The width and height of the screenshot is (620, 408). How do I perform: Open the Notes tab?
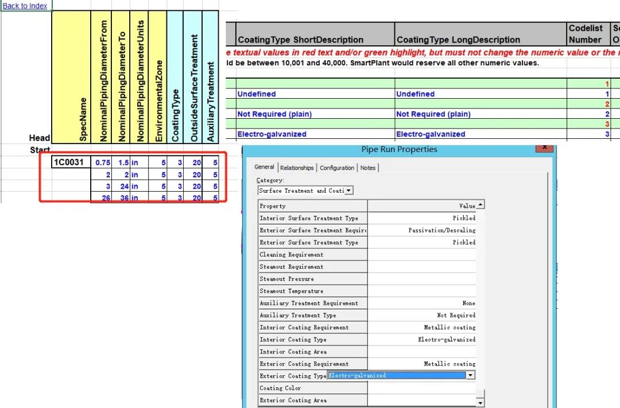pyautogui.click(x=368, y=168)
